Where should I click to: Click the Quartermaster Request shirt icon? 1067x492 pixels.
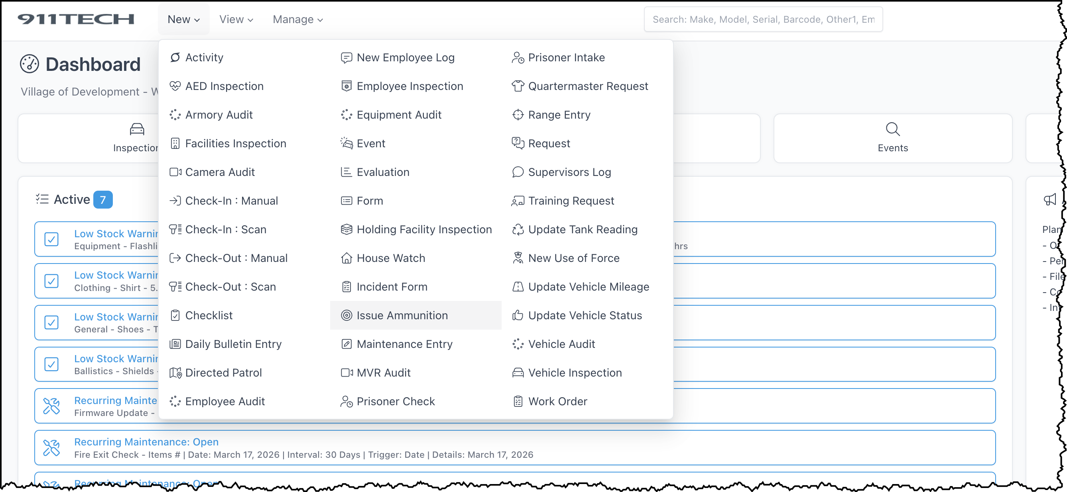[518, 86]
